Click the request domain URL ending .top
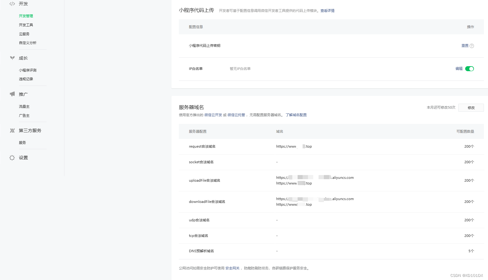The height and width of the screenshot is (280, 488). (294, 146)
